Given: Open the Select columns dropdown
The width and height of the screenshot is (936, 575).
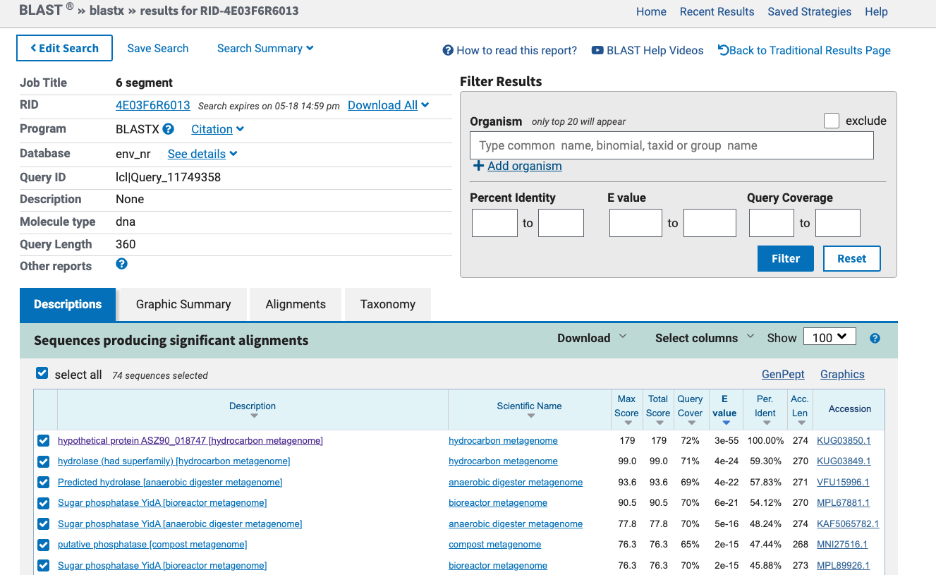Looking at the screenshot, I should 705,338.
